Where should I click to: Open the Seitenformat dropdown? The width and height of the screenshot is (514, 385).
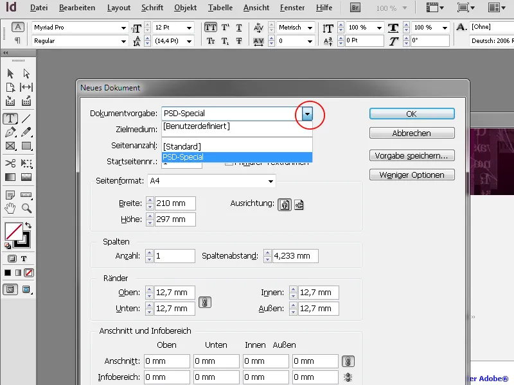(x=270, y=181)
